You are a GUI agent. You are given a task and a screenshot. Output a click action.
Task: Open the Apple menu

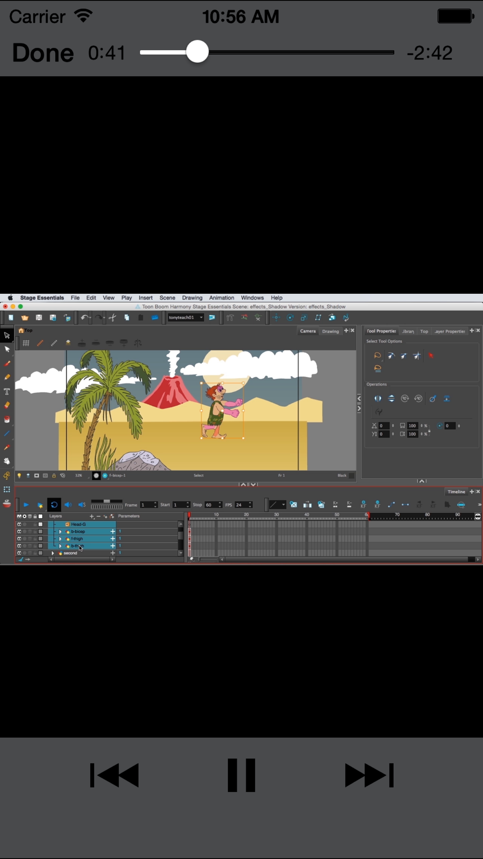click(x=10, y=298)
